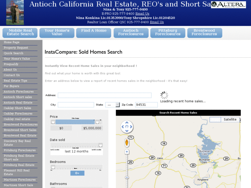This screenshot has width=251, height=188.
Task: Open Antioch Foreclosures sidebar link
Action: coord(19,91)
